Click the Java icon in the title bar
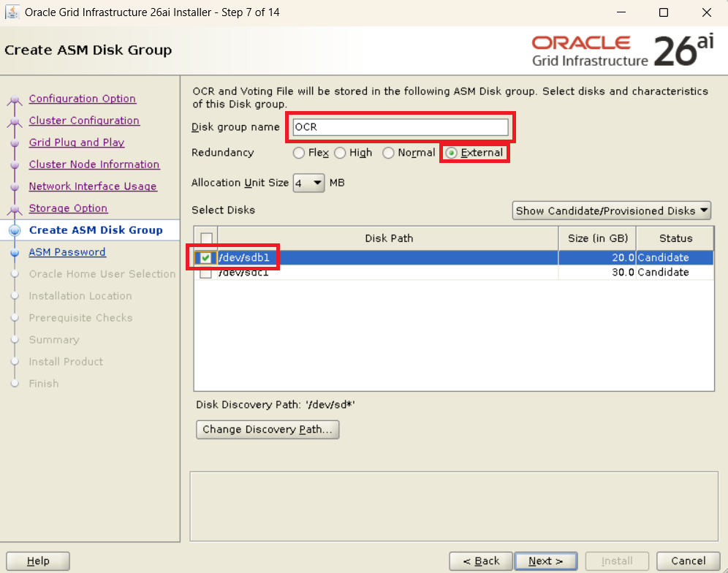The width and height of the screenshot is (728, 573). 12,12
